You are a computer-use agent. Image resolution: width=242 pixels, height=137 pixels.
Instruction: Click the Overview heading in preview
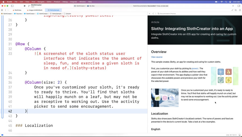coord(159,52)
